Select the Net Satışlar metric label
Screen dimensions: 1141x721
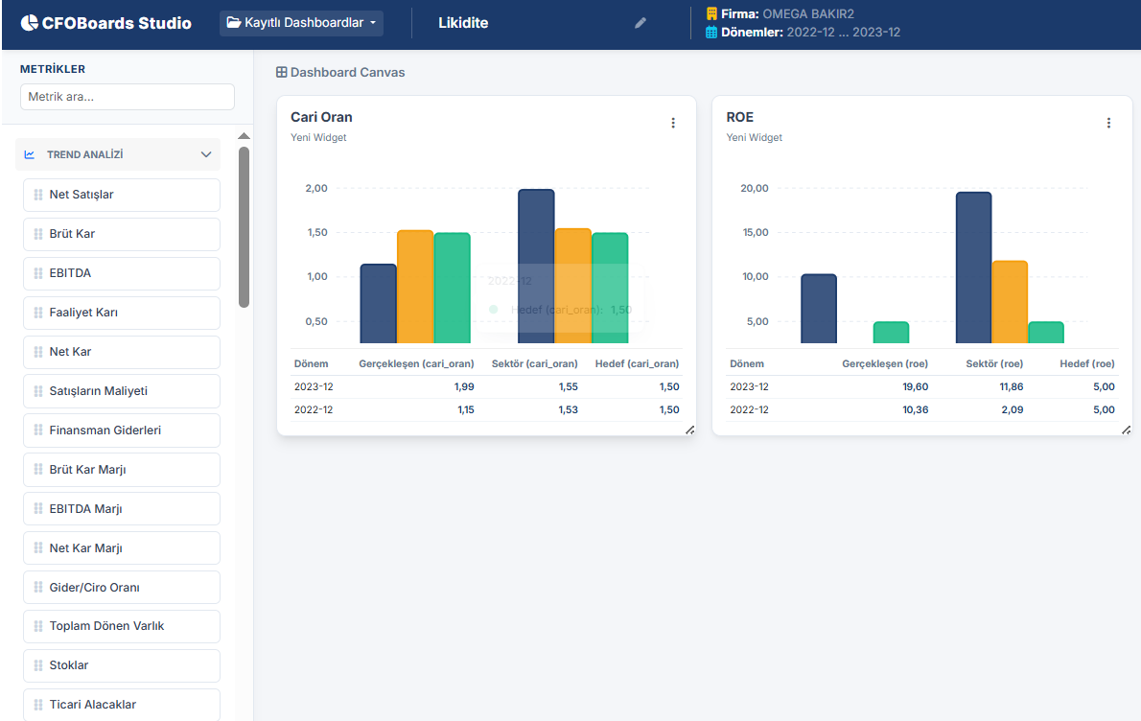click(81, 195)
